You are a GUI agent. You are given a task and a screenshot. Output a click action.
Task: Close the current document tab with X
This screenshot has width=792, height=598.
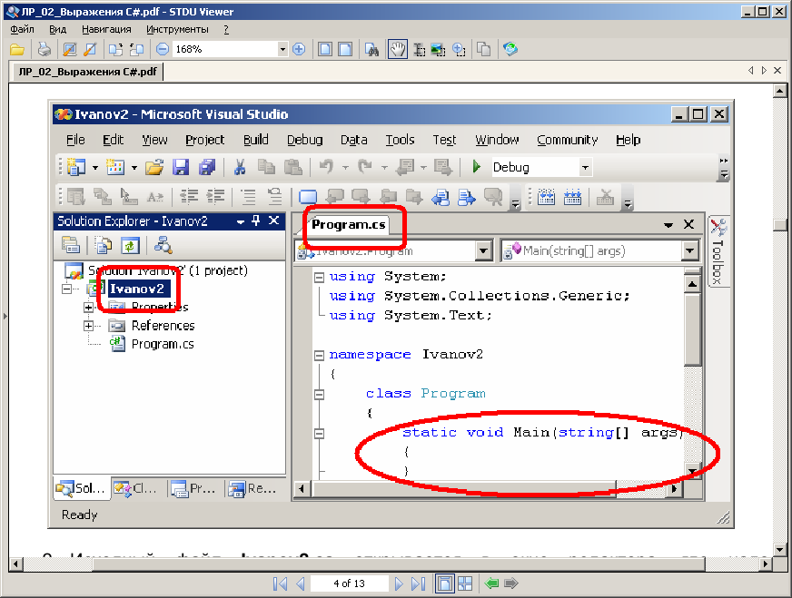[777, 71]
